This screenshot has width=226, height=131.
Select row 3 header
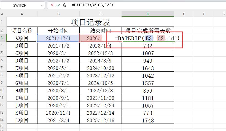[2, 38]
